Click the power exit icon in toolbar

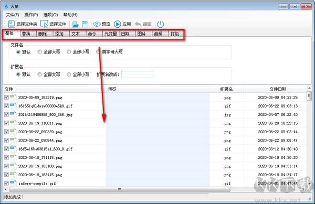pyautogui.click(x=160, y=24)
